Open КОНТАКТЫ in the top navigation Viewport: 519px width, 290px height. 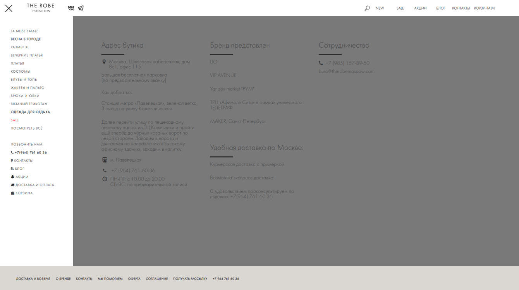point(461,8)
